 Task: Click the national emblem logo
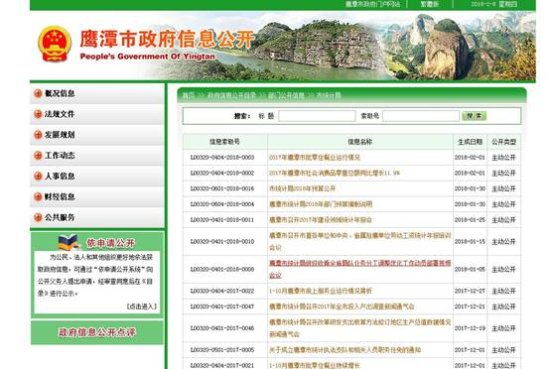click(55, 44)
